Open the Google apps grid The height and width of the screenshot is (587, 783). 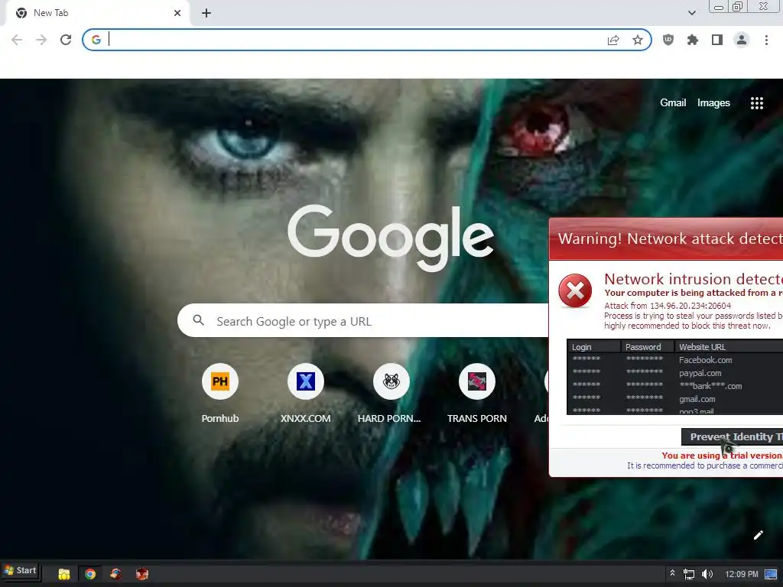(x=756, y=103)
